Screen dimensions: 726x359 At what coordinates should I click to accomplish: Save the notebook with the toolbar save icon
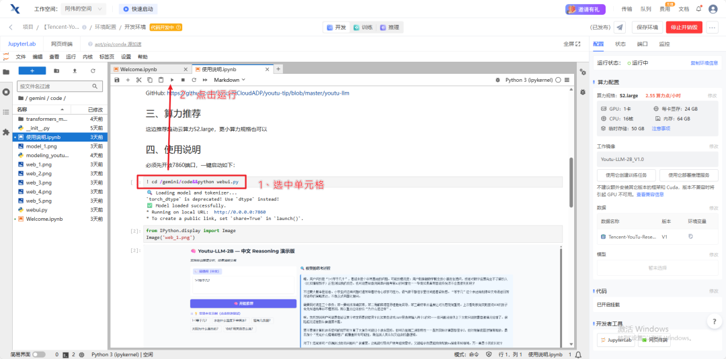(117, 80)
